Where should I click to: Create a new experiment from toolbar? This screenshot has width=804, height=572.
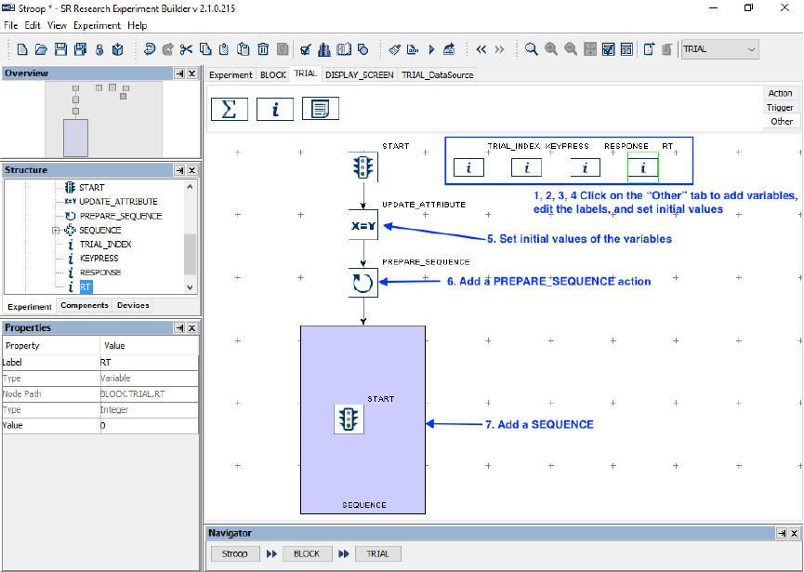(x=22, y=49)
